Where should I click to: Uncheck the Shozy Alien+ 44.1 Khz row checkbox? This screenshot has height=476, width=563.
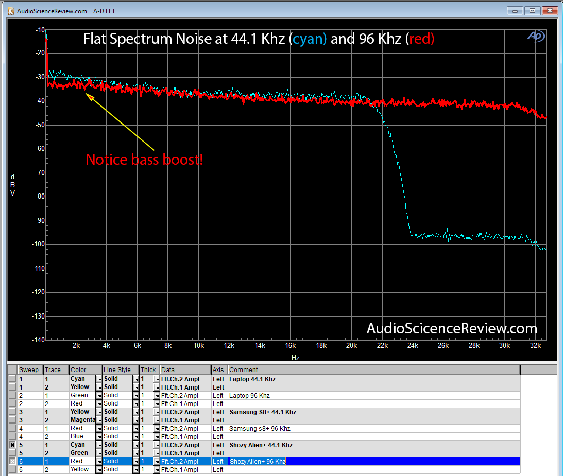click(12, 445)
